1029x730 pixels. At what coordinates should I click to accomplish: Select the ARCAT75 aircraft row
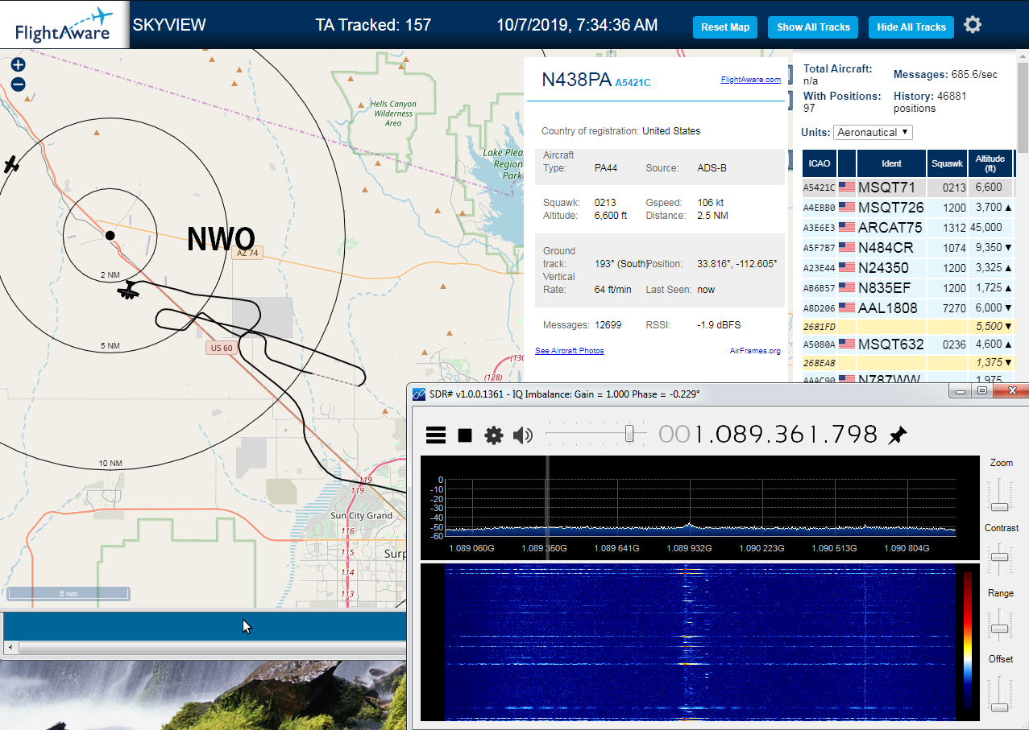point(907,228)
